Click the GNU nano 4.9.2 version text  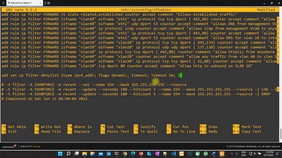pyautogui.click(x=21, y=10)
